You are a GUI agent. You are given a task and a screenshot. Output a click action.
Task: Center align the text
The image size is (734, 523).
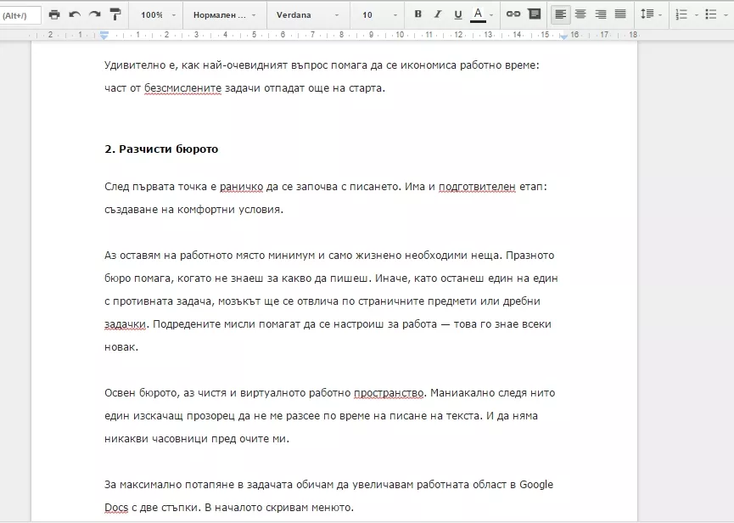[580, 14]
